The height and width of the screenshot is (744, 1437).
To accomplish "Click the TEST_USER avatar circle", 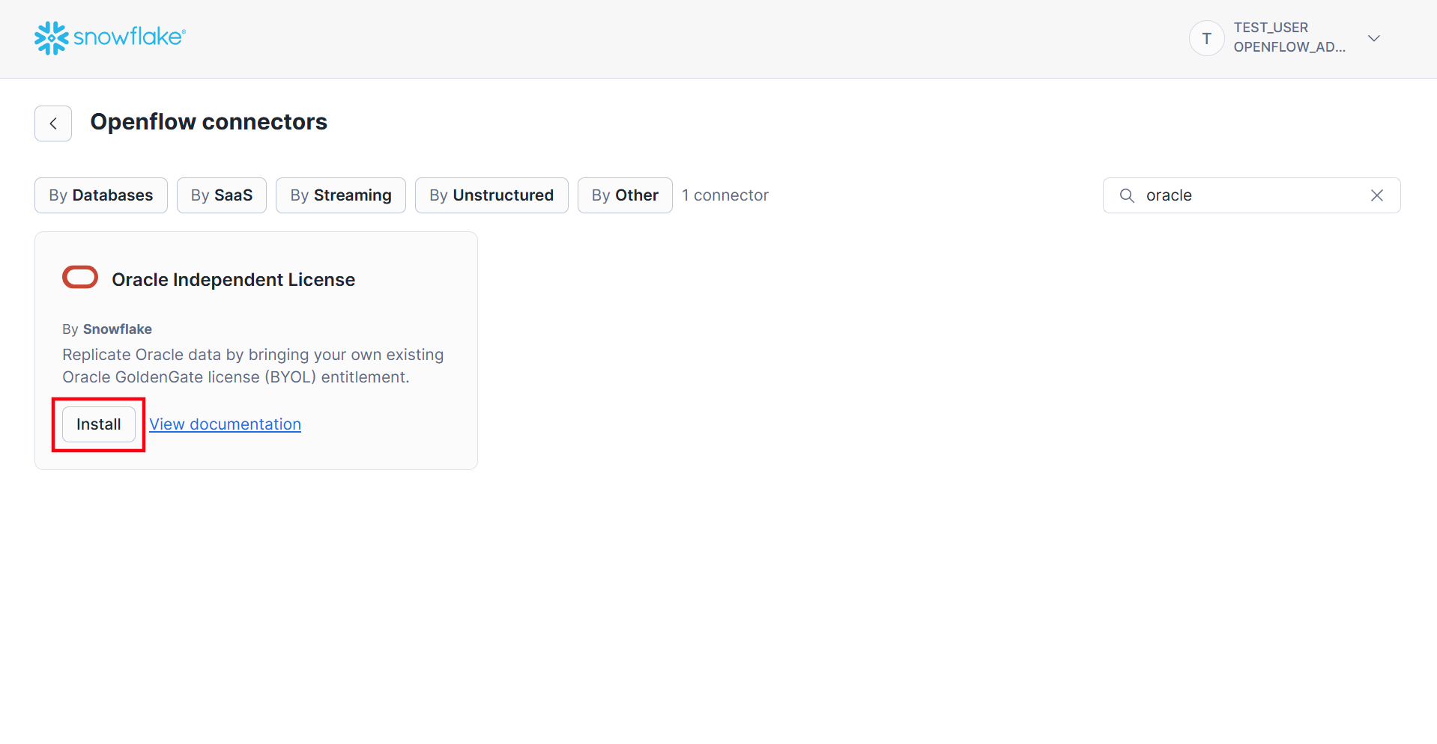I will [x=1207, y=38].
